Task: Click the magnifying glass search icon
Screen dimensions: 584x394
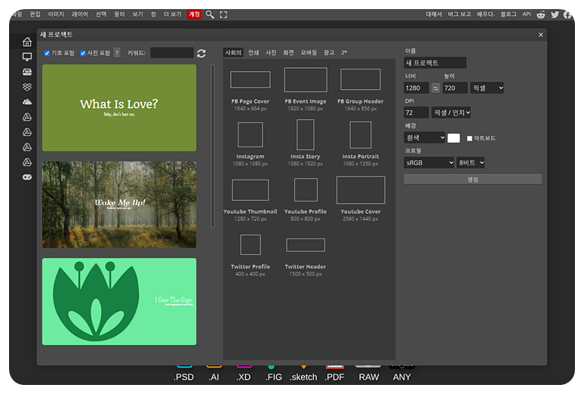Action: point(210,14)
